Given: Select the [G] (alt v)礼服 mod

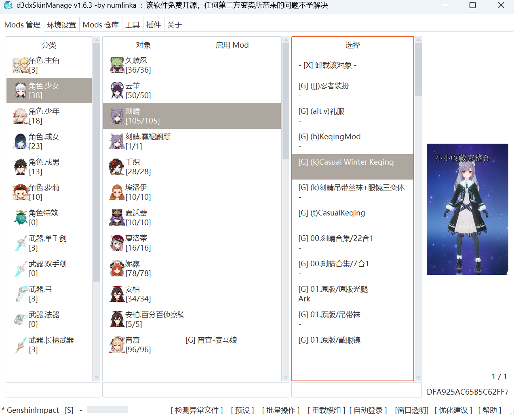Looking at the screenshot, I should click(353, 116).
